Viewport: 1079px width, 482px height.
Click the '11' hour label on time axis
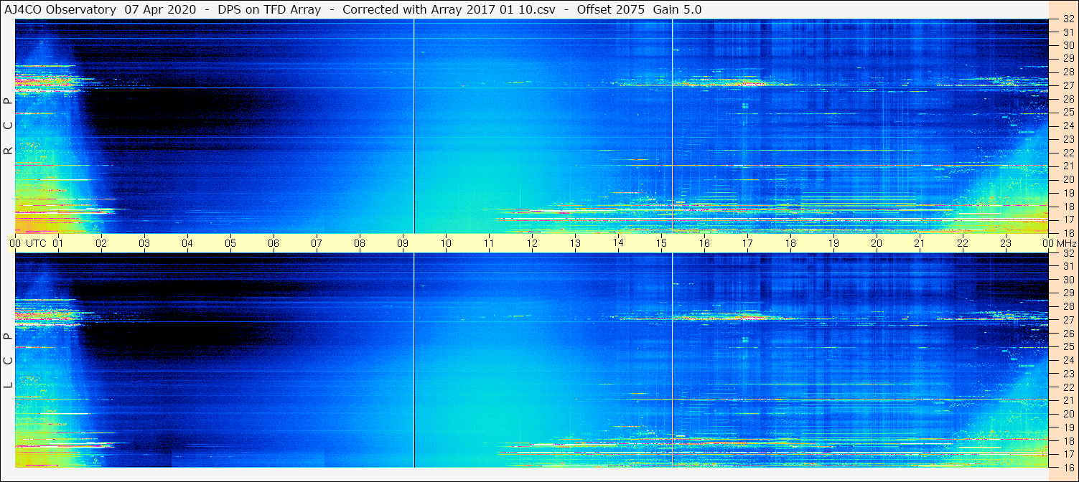click(x=489, y=243)
